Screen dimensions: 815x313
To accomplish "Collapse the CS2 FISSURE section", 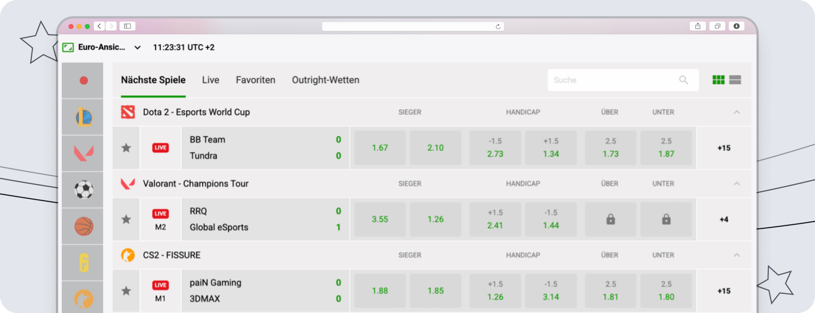I will (x=737, y=255).
